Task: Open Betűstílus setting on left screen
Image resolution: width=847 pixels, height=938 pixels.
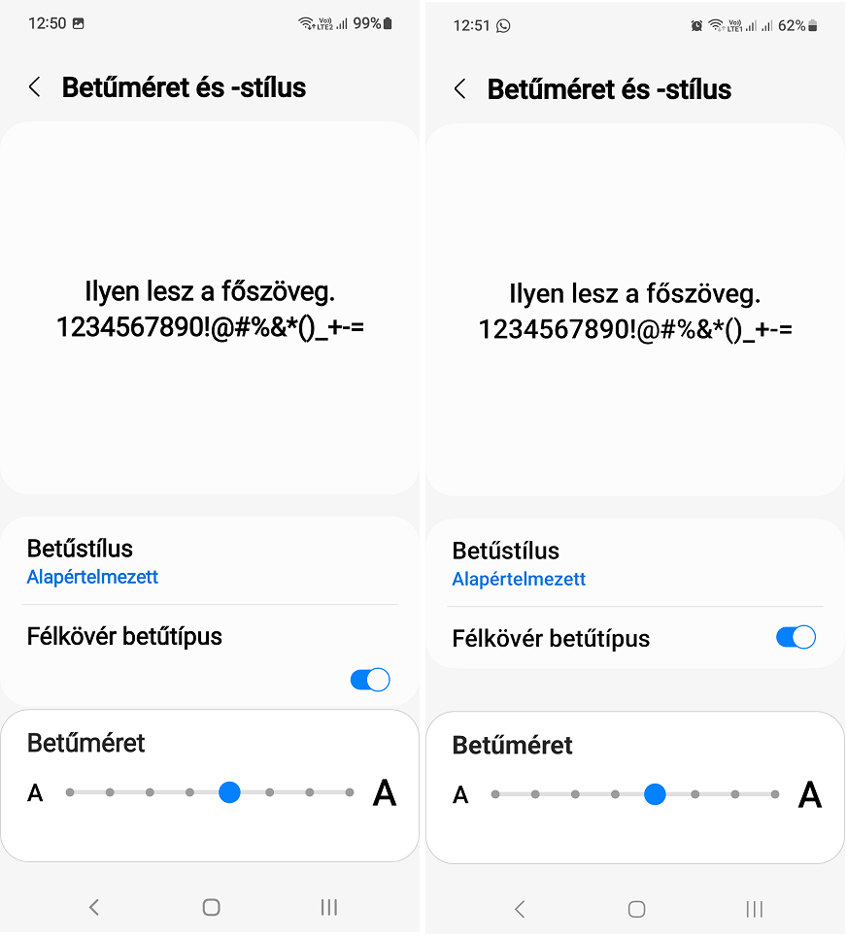Action: 210,561
